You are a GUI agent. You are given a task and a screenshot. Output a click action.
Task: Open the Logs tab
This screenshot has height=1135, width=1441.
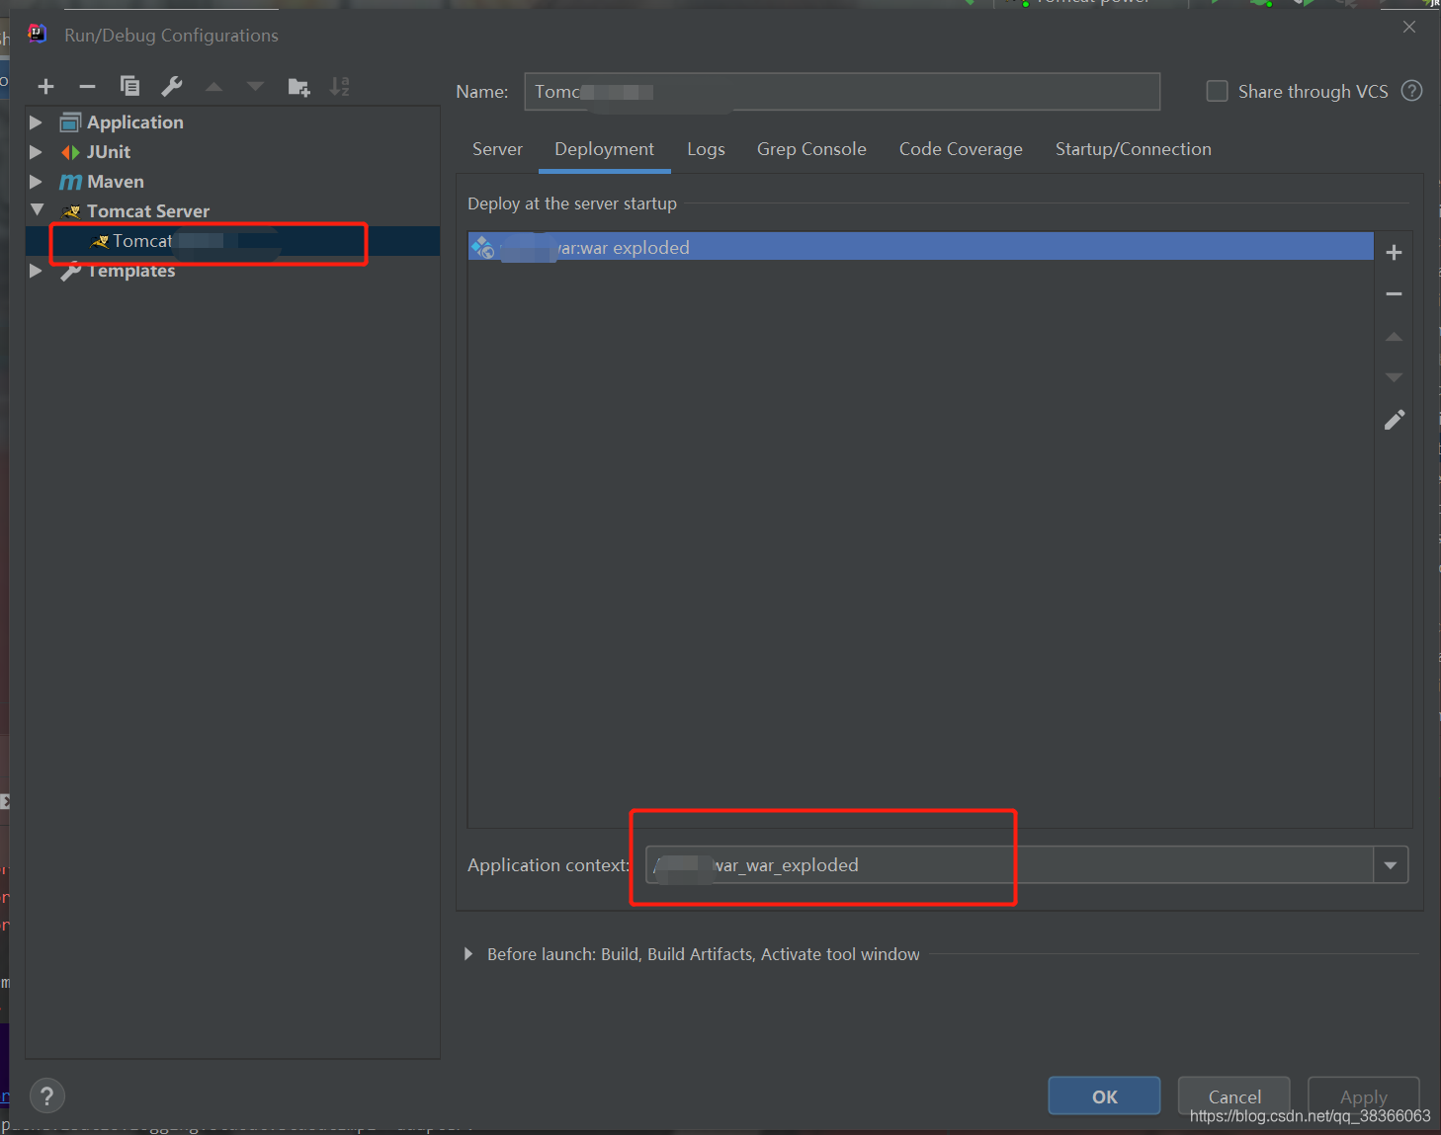point(706,149)
